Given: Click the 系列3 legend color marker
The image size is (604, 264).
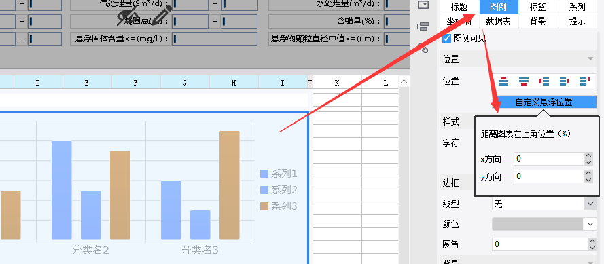Looking at the screenshot, I should 264,206.
